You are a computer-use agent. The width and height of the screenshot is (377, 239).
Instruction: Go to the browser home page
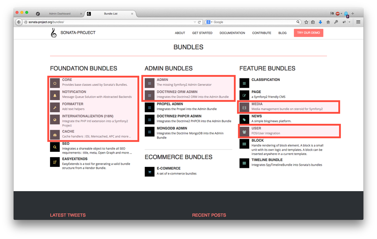click(328, 22)
